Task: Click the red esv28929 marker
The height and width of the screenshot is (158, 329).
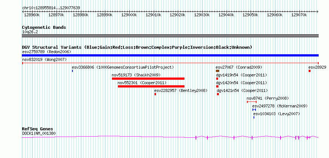Action: coord(309,71)
